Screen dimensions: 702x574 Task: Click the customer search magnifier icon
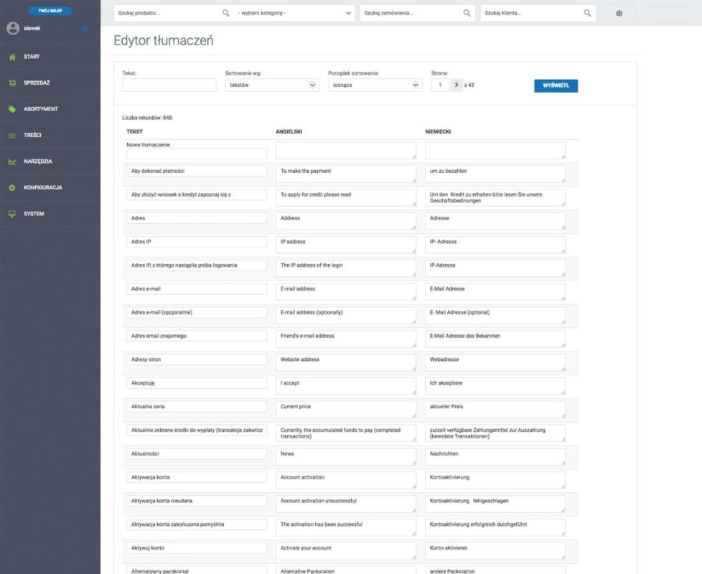point(587,13)
